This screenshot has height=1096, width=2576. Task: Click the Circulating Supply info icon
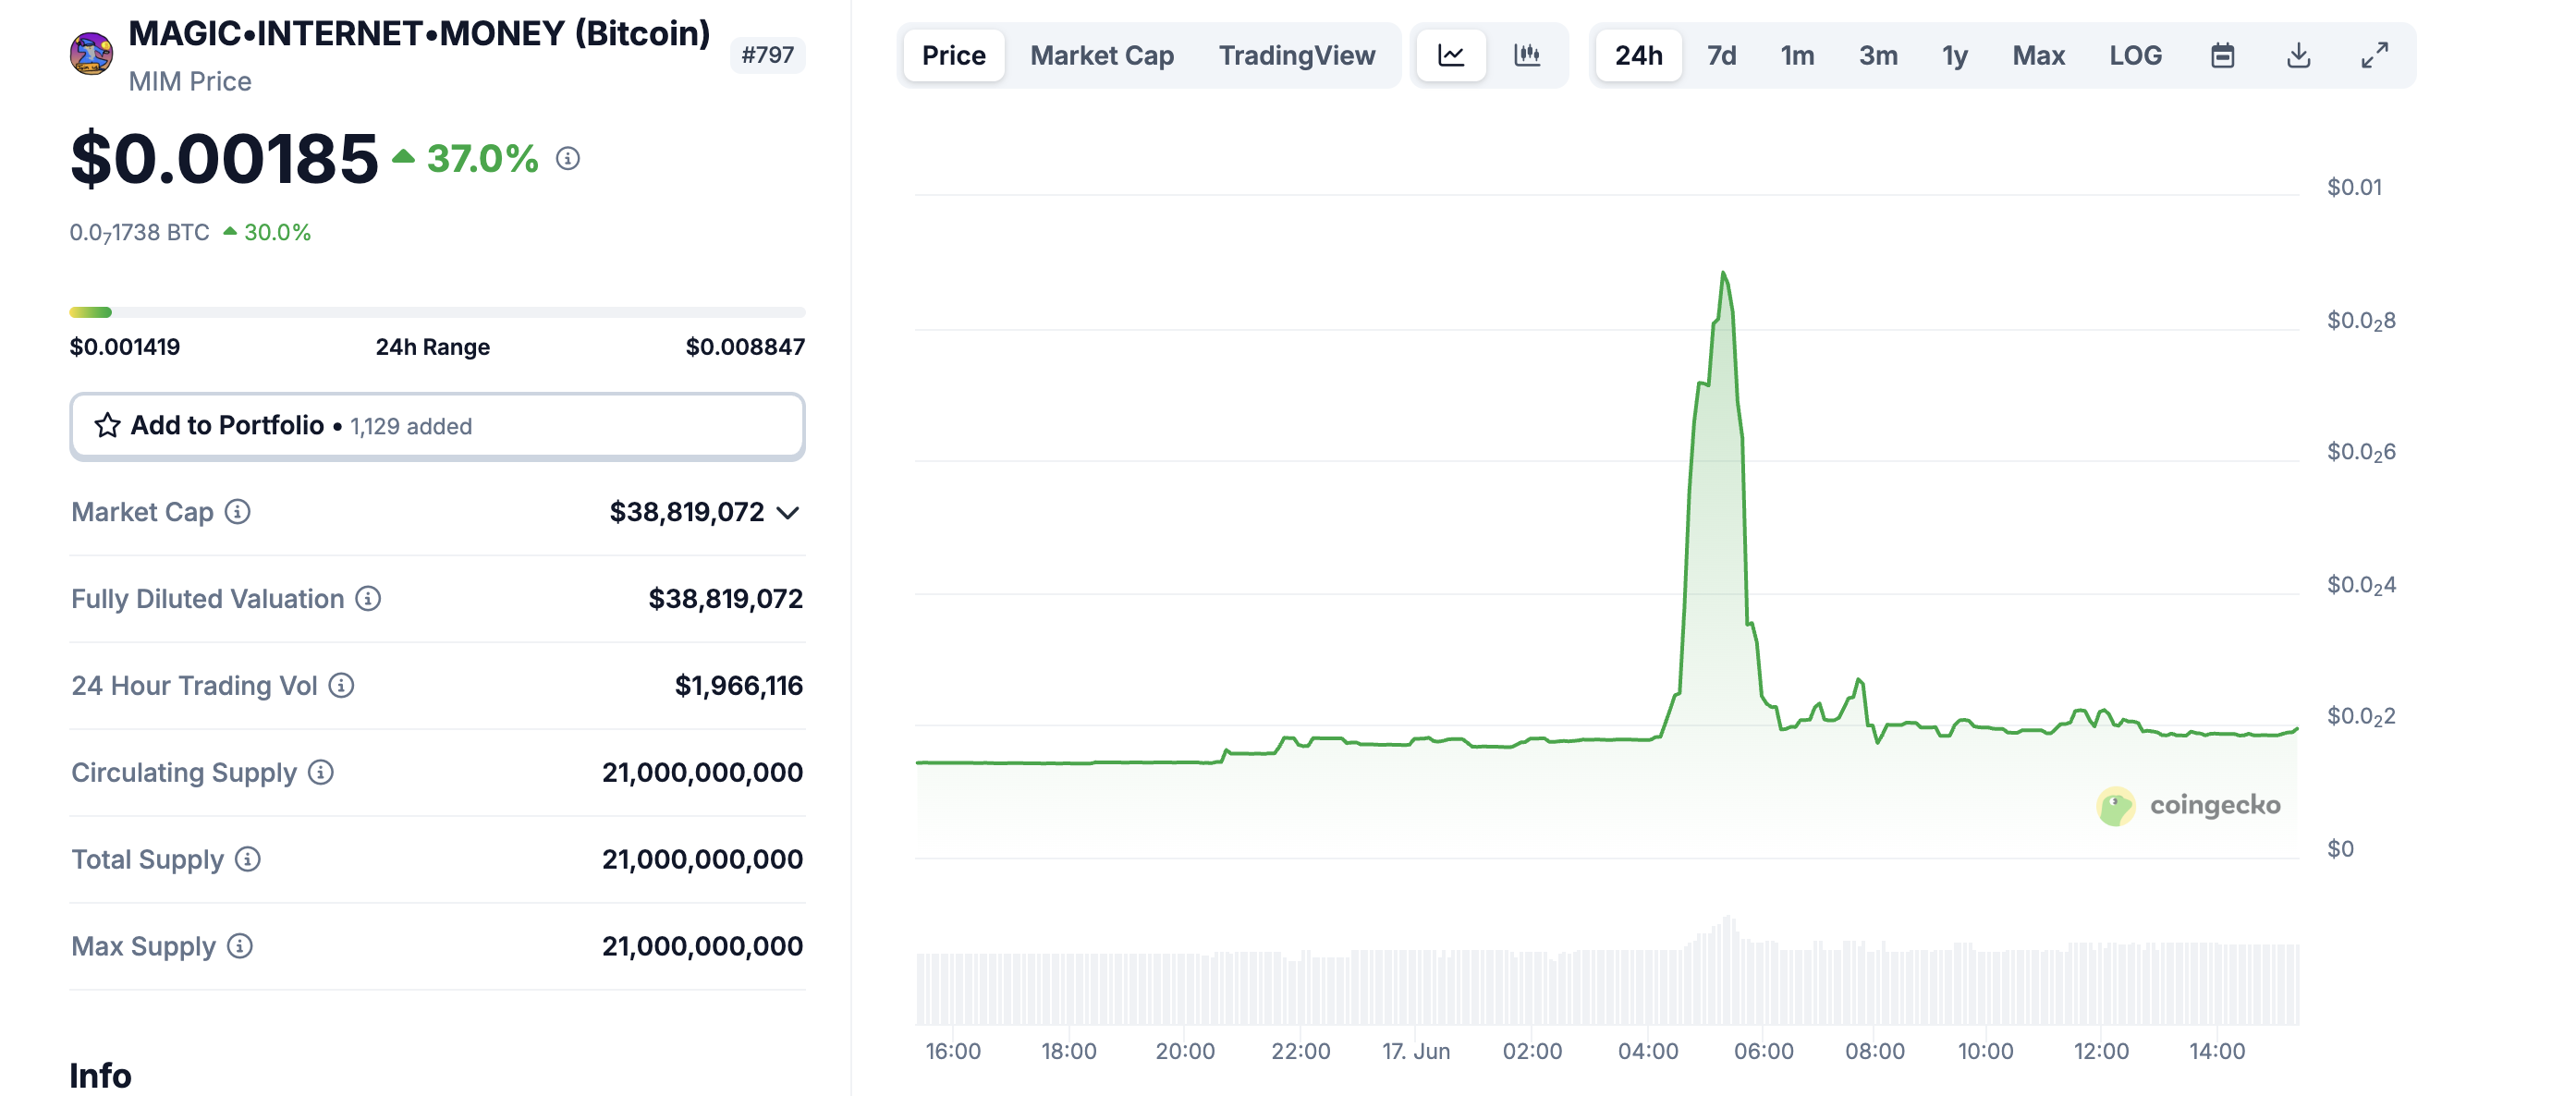pos(320,773)
